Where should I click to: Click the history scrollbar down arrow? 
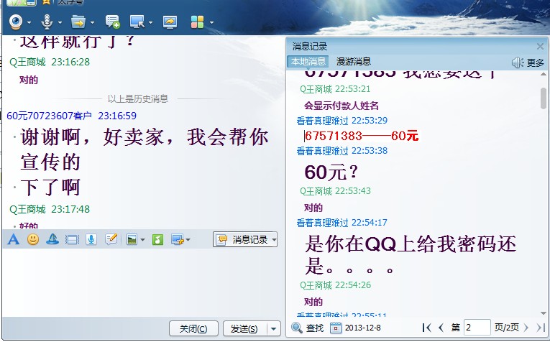[x=544, y=313]
